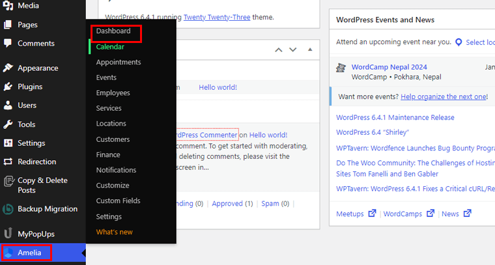Click the Appearance paintbrush icon
This screenshot has width=495, height=265.
pos(8,68)
